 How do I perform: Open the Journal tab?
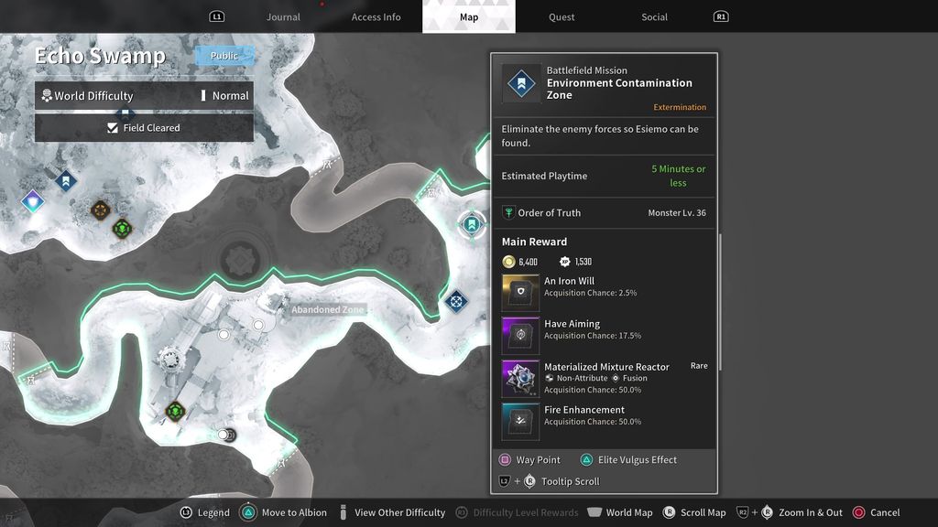283,16
